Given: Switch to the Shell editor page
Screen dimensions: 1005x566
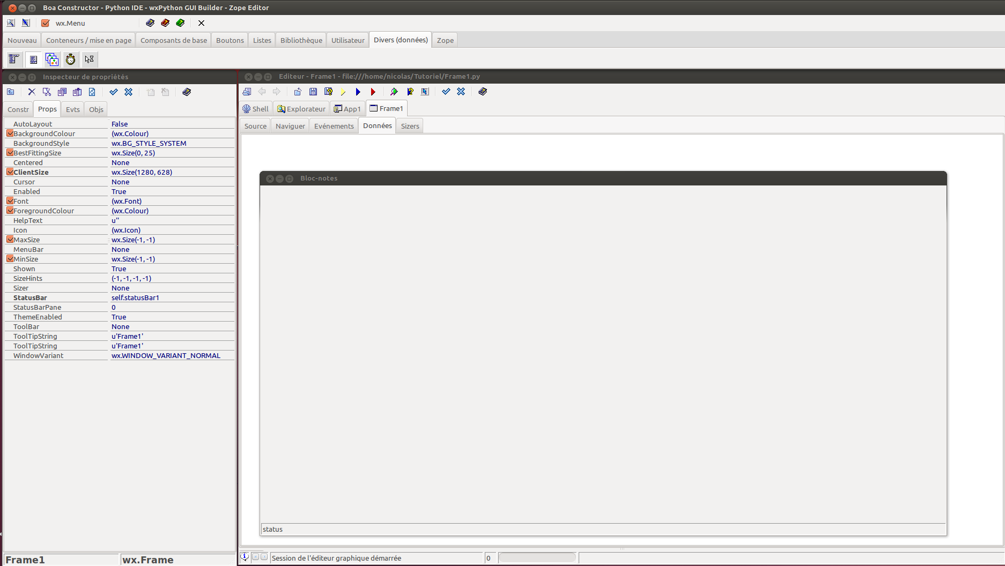Looking at the screenshot, I should point(256,109).
